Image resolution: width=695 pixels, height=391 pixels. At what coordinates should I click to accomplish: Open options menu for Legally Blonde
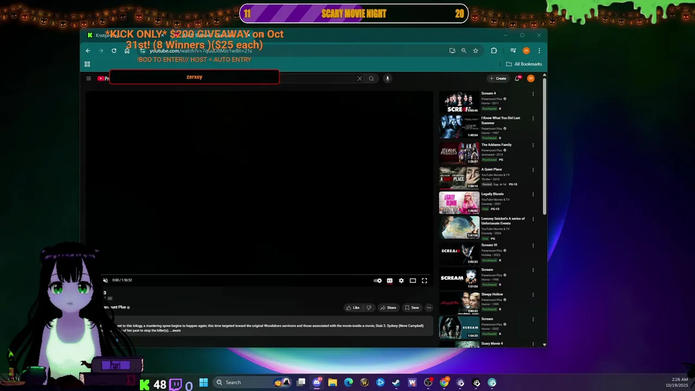(x=533, y=194)
